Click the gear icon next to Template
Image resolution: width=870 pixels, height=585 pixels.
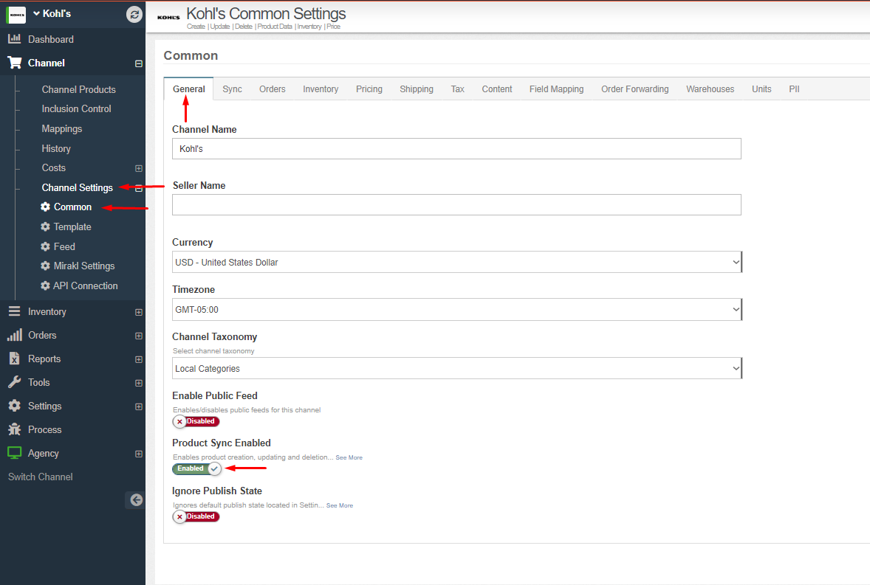(x=46, y=226)
